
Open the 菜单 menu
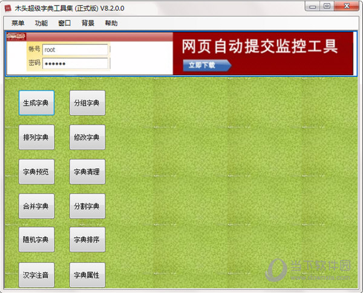click(x=18, y=23)
